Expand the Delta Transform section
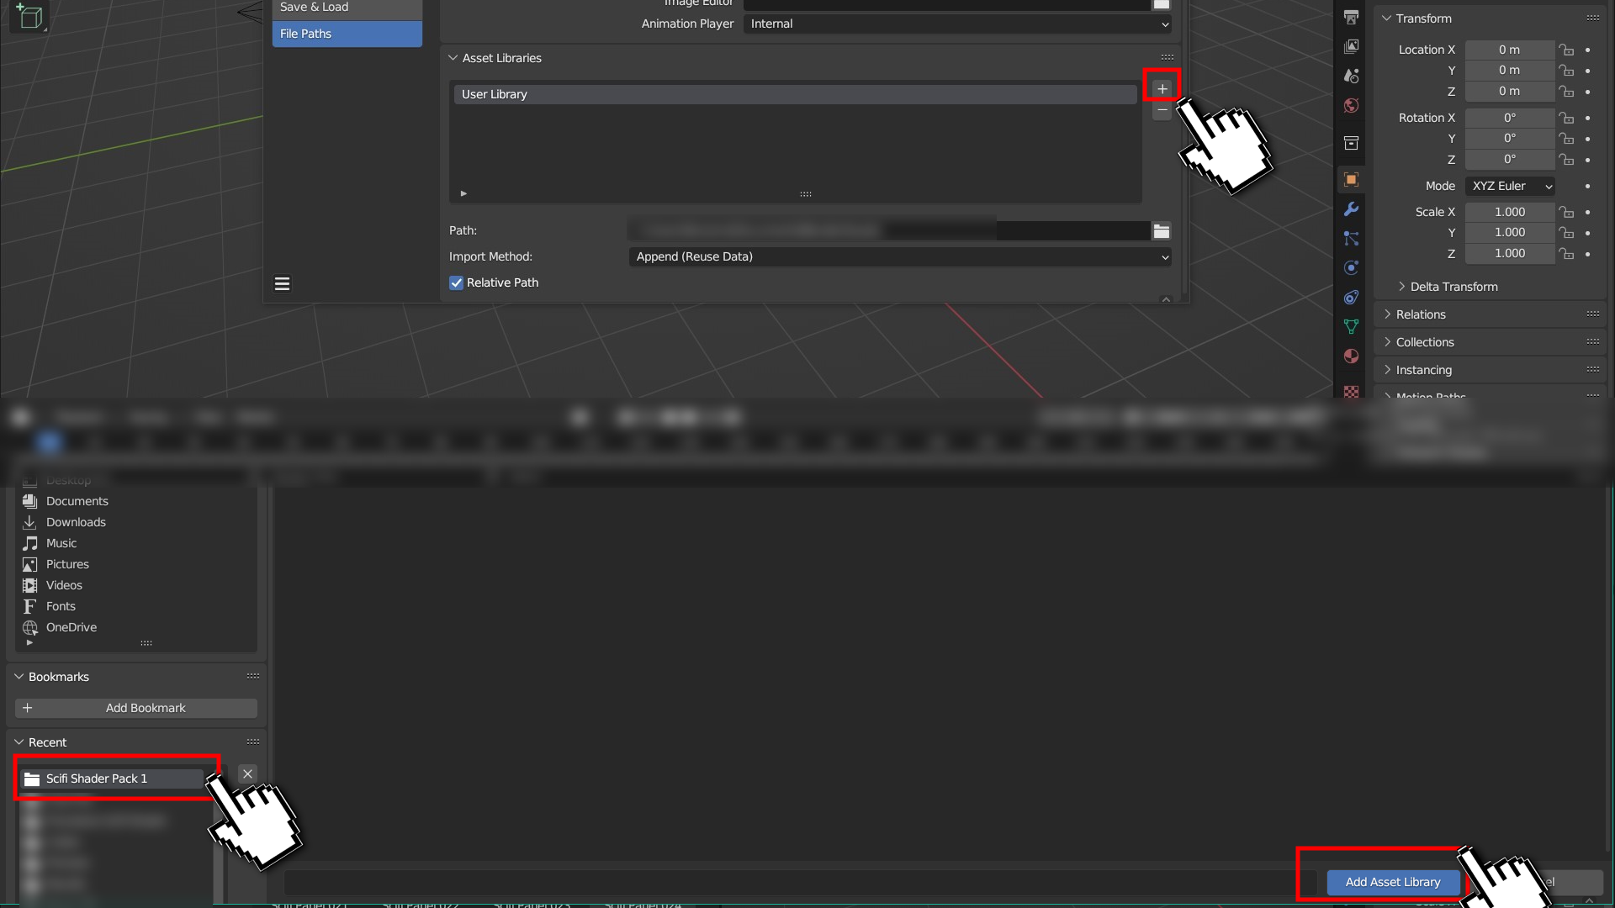 point(1453,287)
